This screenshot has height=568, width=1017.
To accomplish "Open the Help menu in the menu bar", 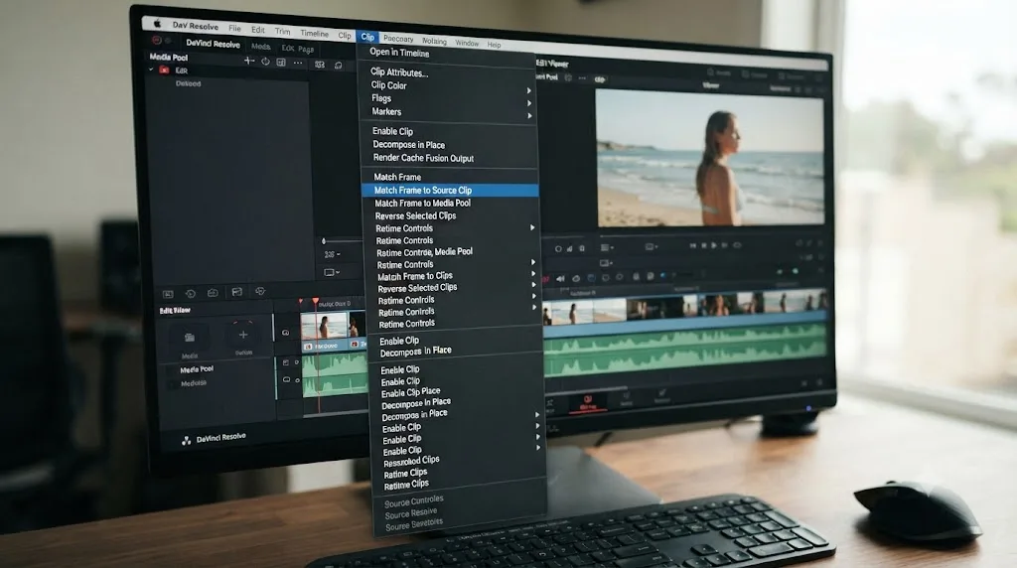I will [494, 45].
